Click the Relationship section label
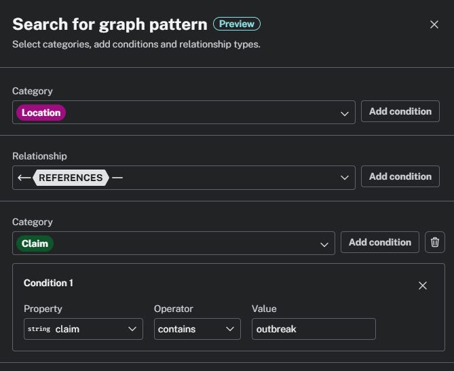This screenshot has width=454, height=371. coord(39,156)
